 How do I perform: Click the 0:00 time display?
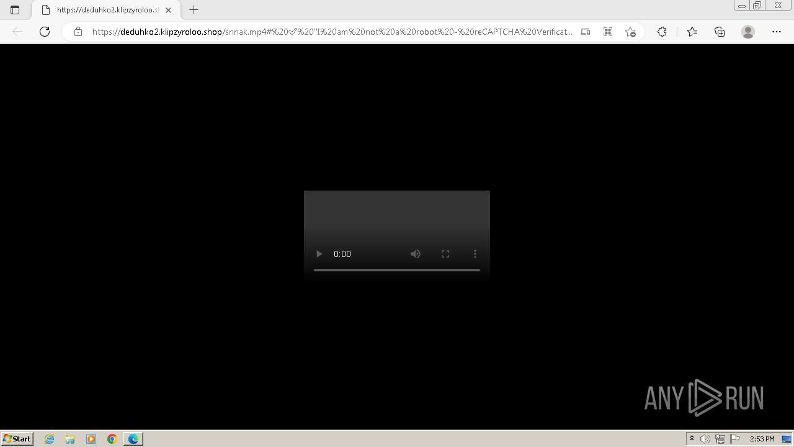[x=342, y=254]
